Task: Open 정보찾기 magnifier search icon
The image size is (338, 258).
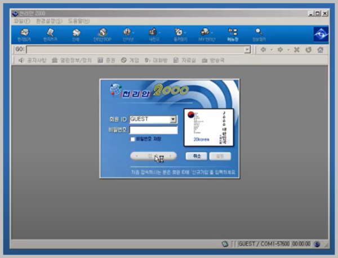Action: (x=259, y=35)
